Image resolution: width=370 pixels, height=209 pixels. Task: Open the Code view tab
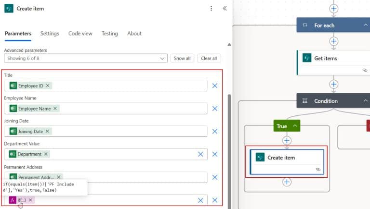click(80, 34)
